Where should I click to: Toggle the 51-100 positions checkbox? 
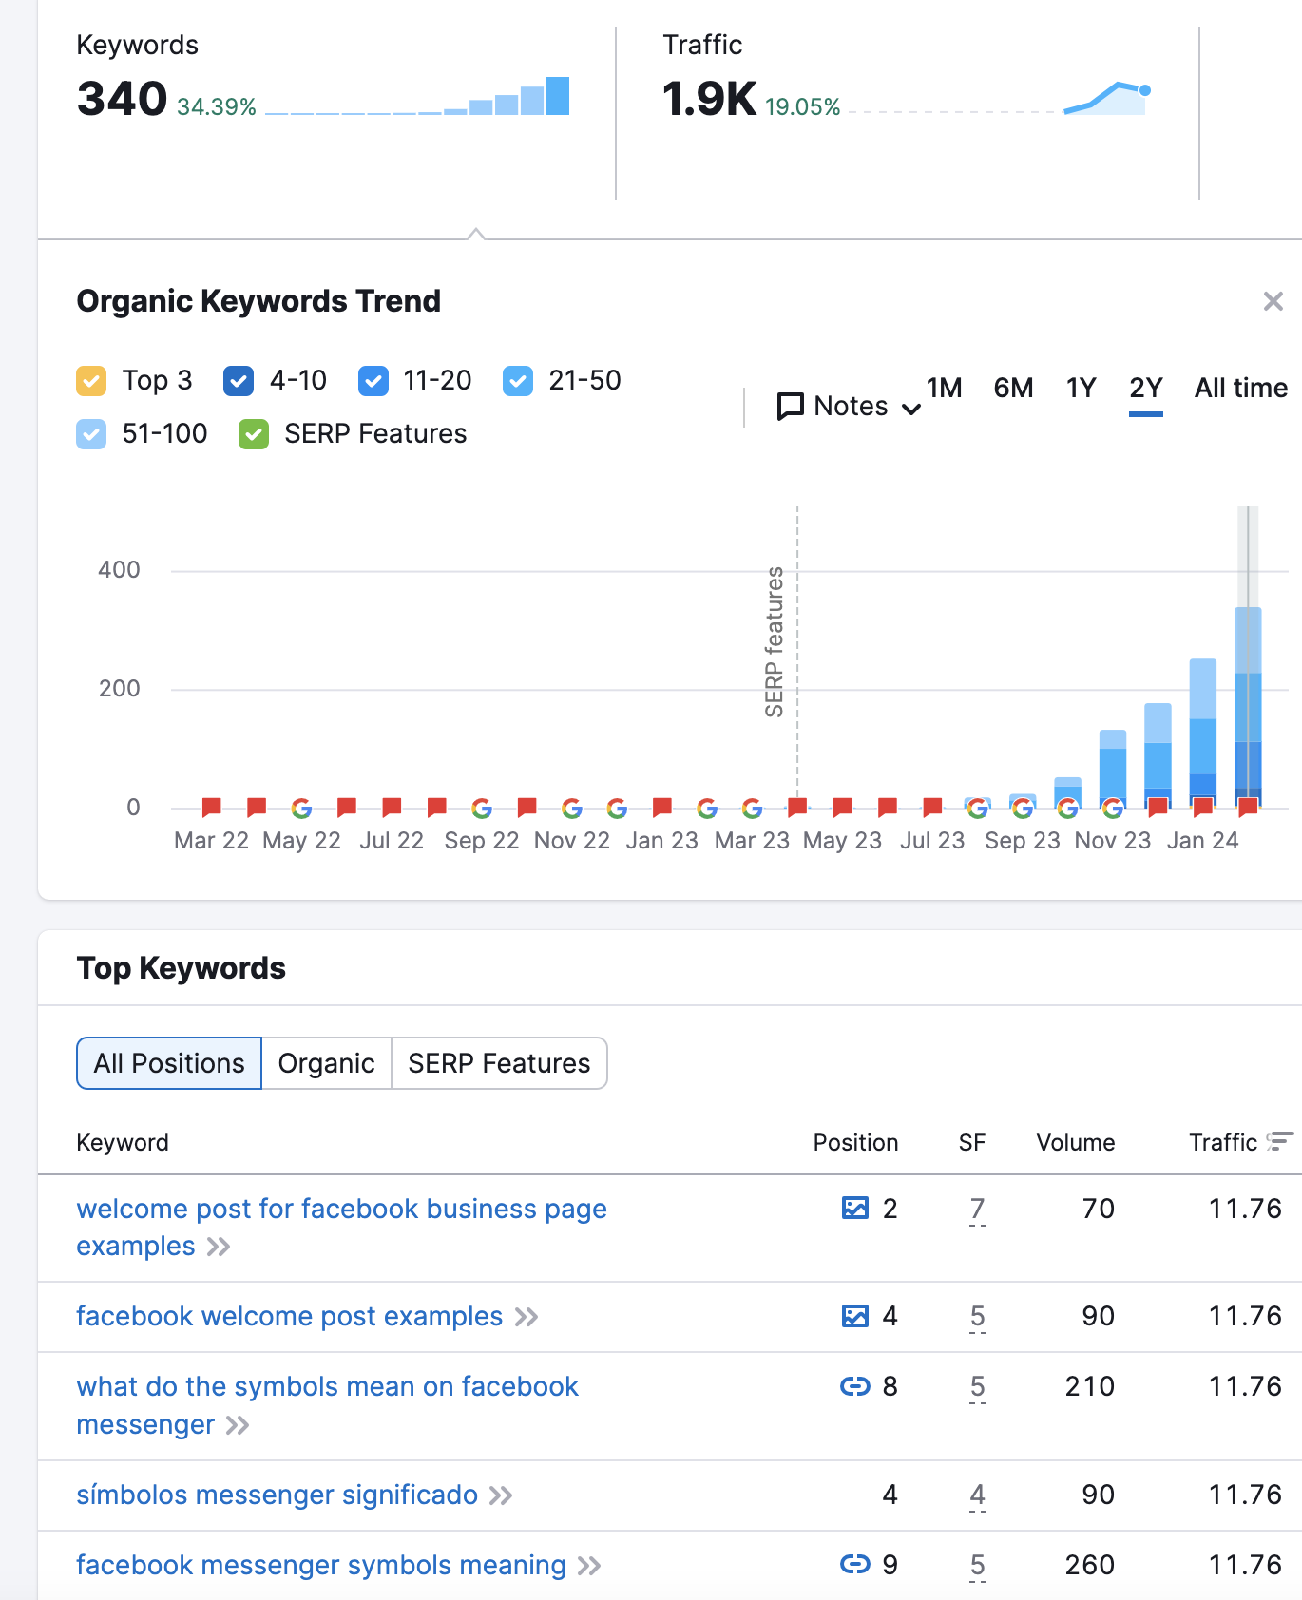(91, 434)
